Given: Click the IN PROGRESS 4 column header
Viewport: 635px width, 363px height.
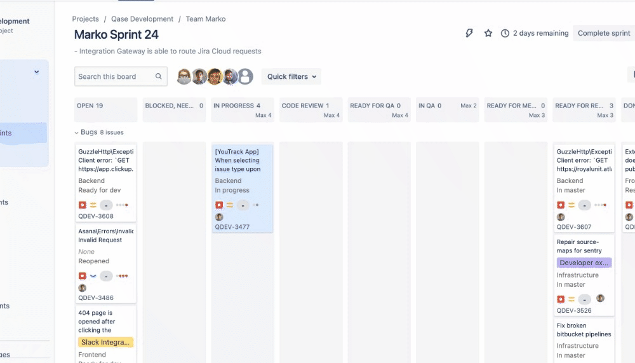Looking at the screenshot, I should (x=242, y=109).
